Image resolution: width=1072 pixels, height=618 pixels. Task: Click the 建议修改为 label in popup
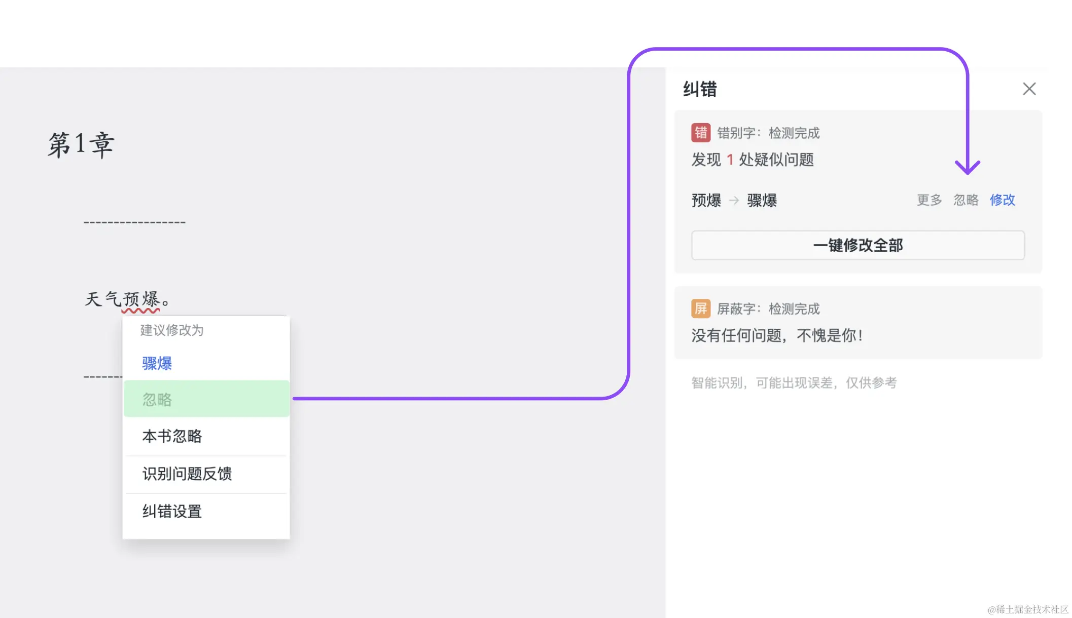tap(172, 330)
